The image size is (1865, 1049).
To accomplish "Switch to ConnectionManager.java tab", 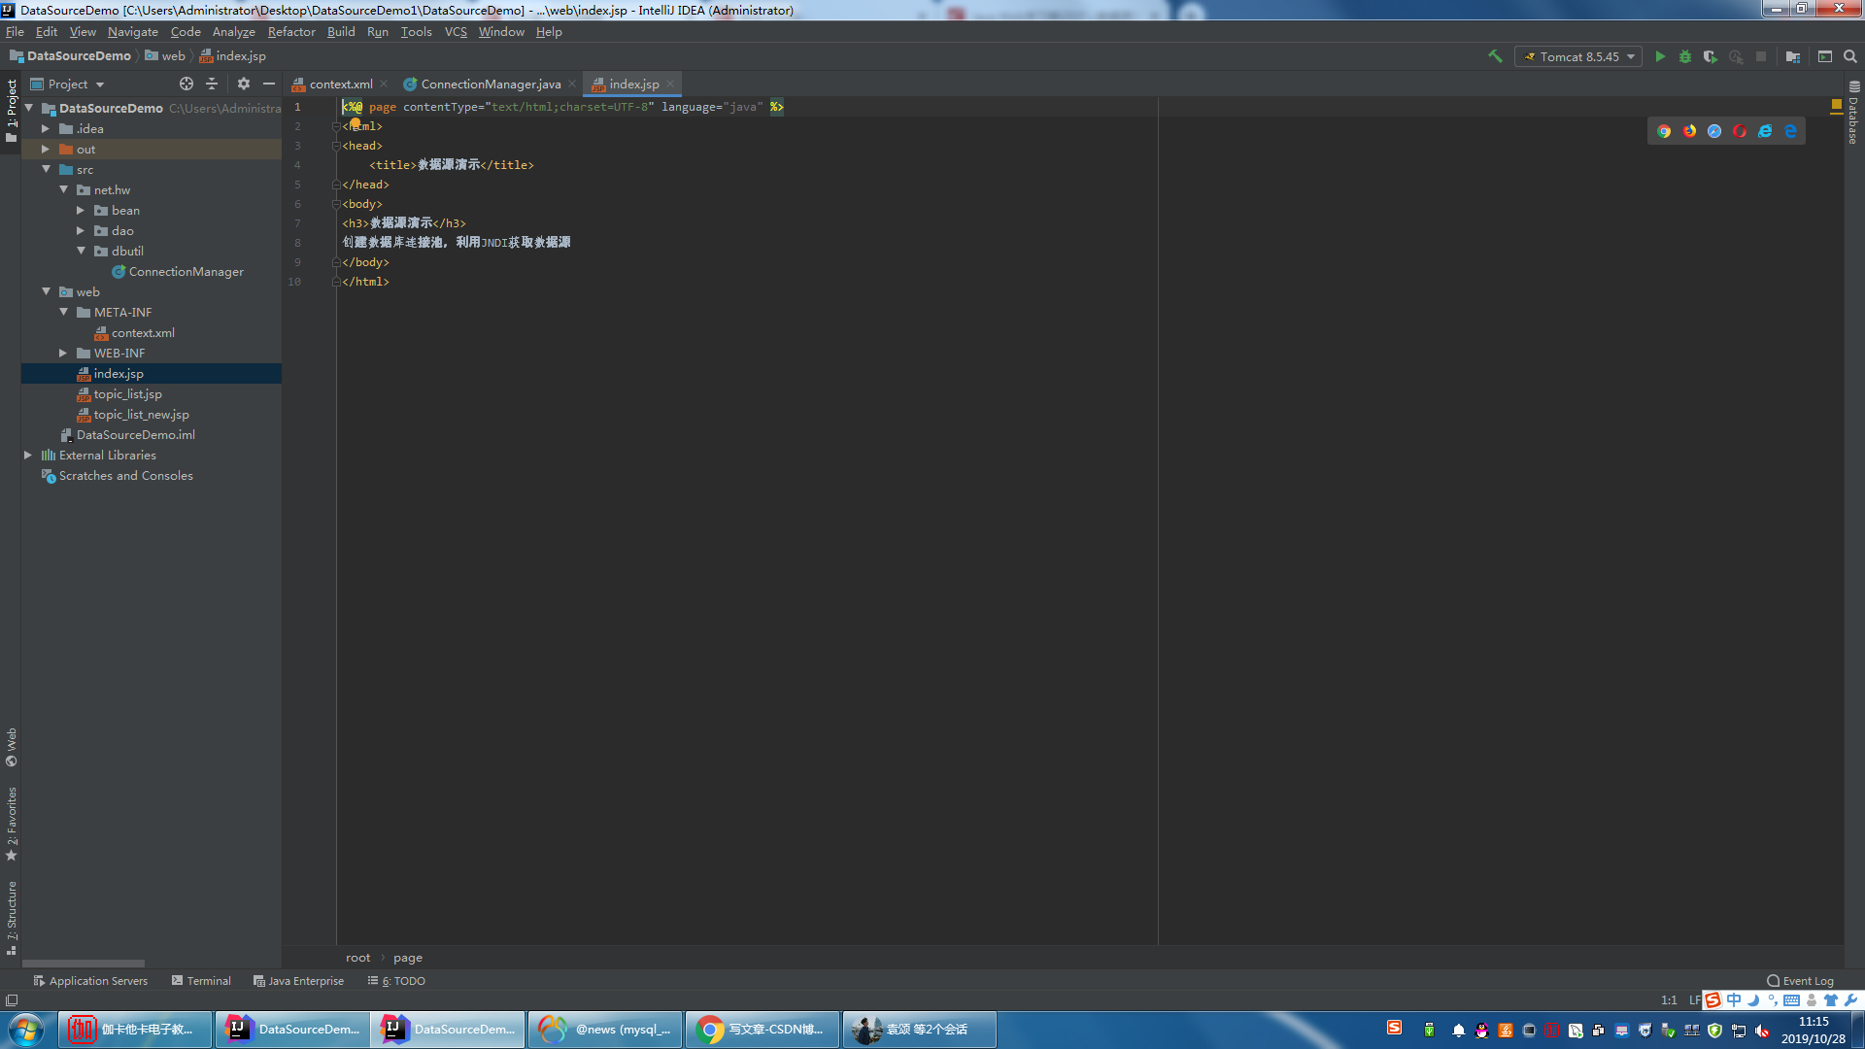I will 490,84.
